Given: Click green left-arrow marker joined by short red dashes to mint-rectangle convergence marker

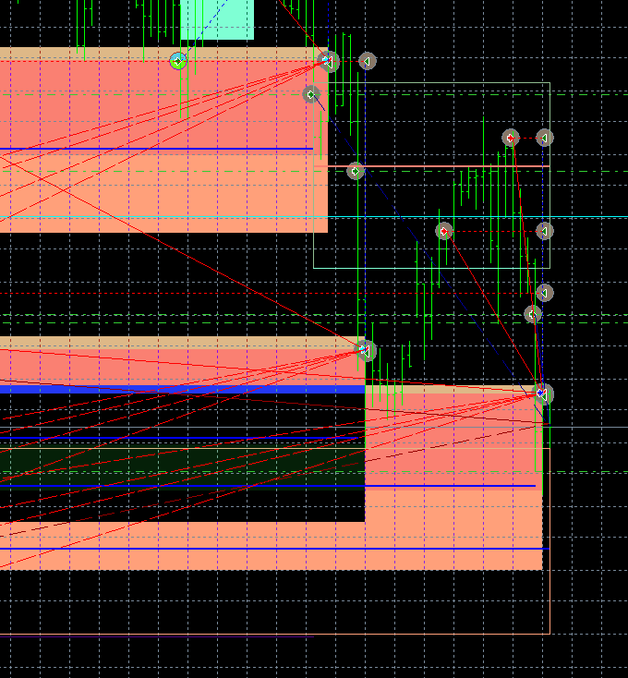Looking at the screenshot, I should point(368,61).
